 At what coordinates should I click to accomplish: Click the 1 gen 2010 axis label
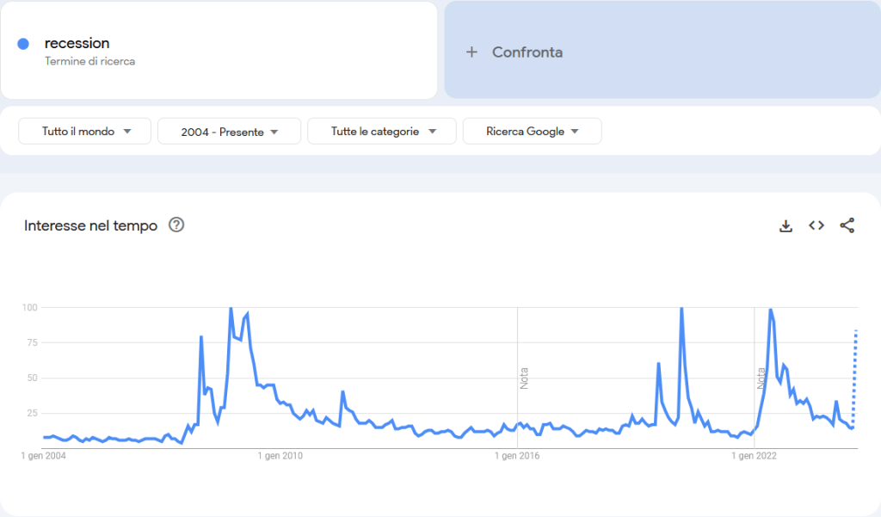click(280, 456)
